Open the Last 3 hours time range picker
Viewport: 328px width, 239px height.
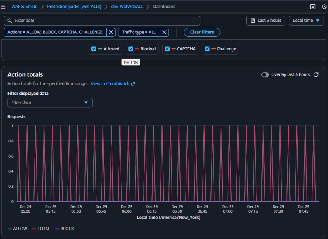[x=266, y=21]
